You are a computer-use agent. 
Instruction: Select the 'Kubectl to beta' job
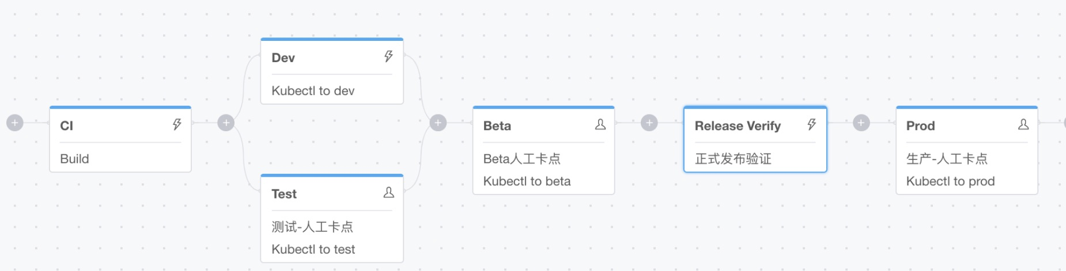pyautogui.click(x=527, y=181)
